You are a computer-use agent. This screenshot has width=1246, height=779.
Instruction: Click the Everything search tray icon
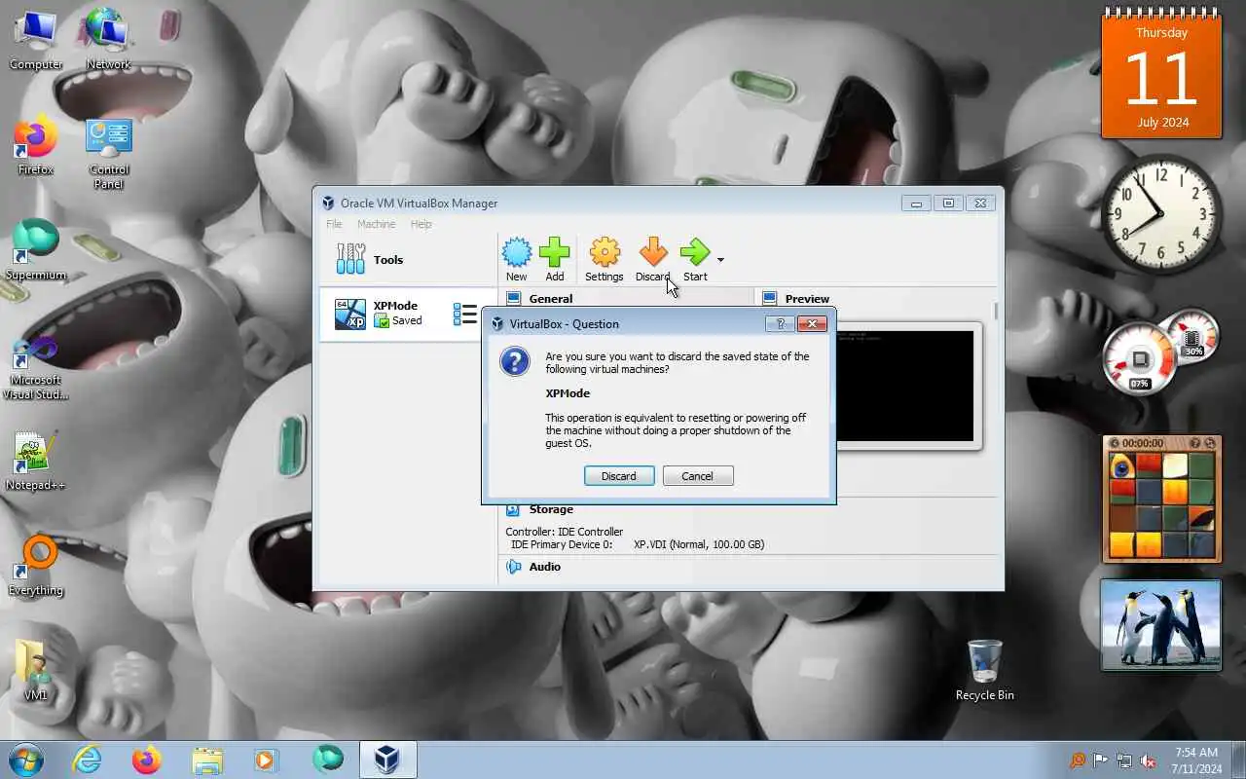click(1077, 760)
